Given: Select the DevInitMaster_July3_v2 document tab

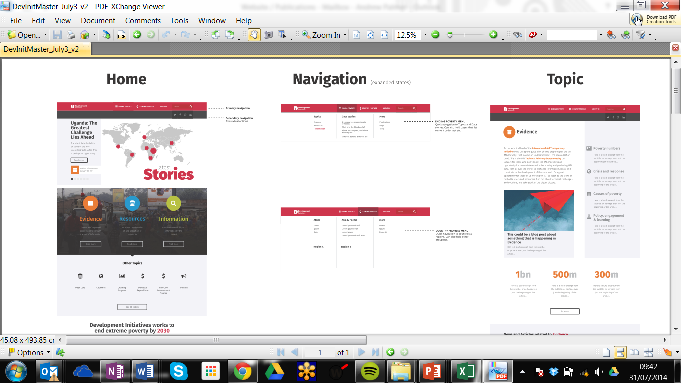Looking at the screenshot, I should click(x=41, y=49).
